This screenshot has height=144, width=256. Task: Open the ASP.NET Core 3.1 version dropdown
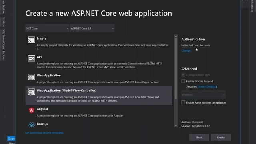click(92, 28)
